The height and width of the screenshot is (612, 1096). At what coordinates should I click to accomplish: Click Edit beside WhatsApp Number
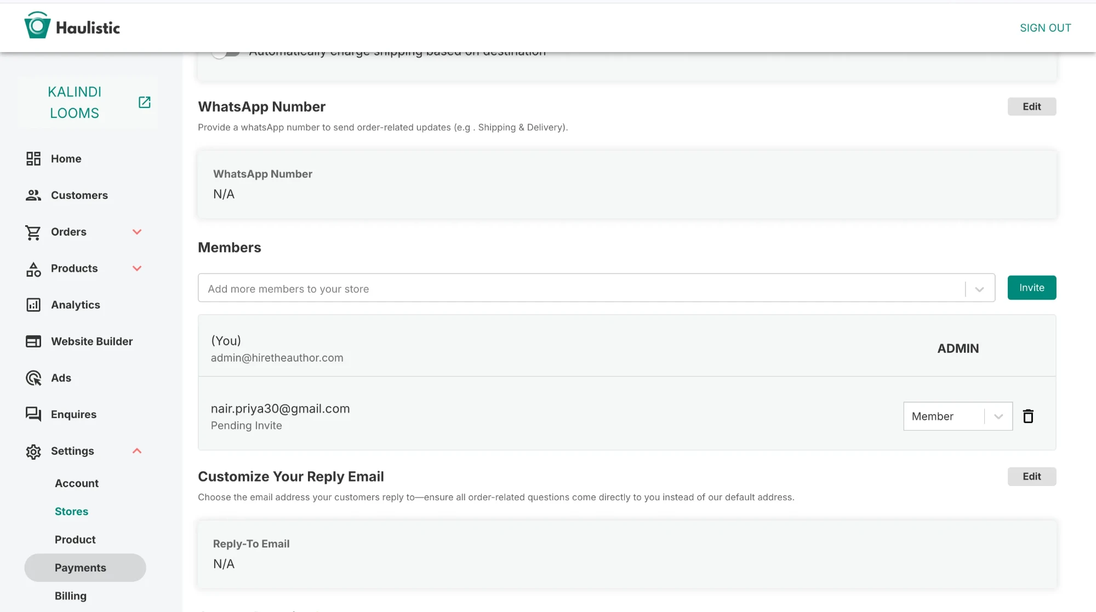(x=1031, y=107)
